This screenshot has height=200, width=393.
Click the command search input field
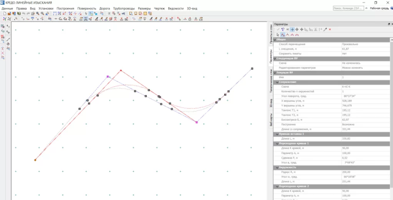click(x=348, y=8)
